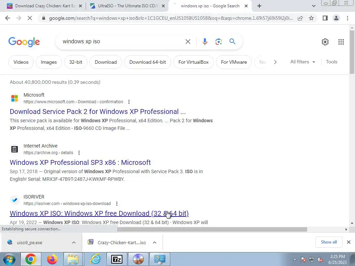The height and width of the screenshot is (266, 355).
Task: Click the address bar URL
Action: pyautogui.click(x=171, y=18)
